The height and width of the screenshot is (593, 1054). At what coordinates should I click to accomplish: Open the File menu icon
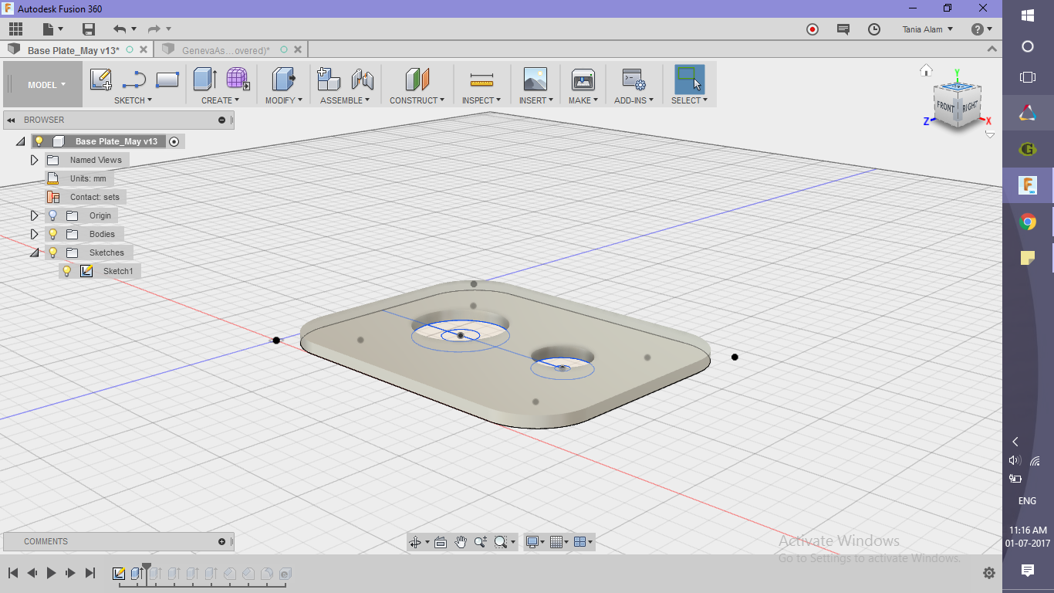[x=52, y=29]
